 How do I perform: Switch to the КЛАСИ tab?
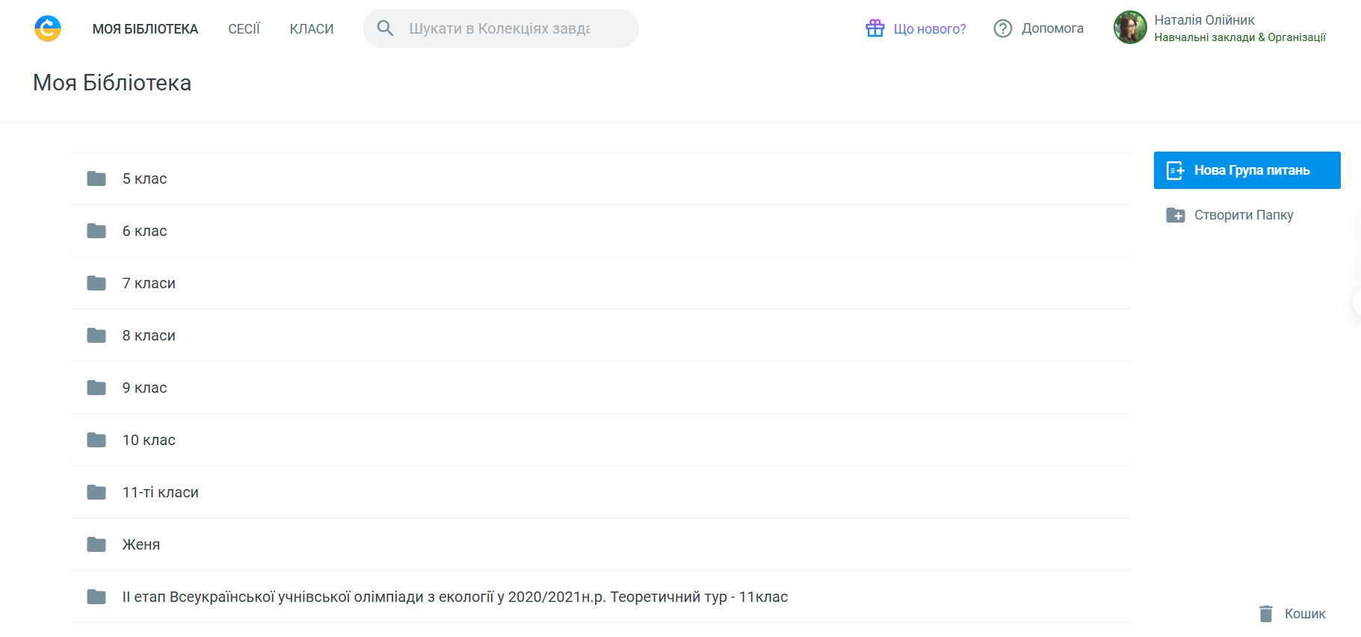[312, 29]
